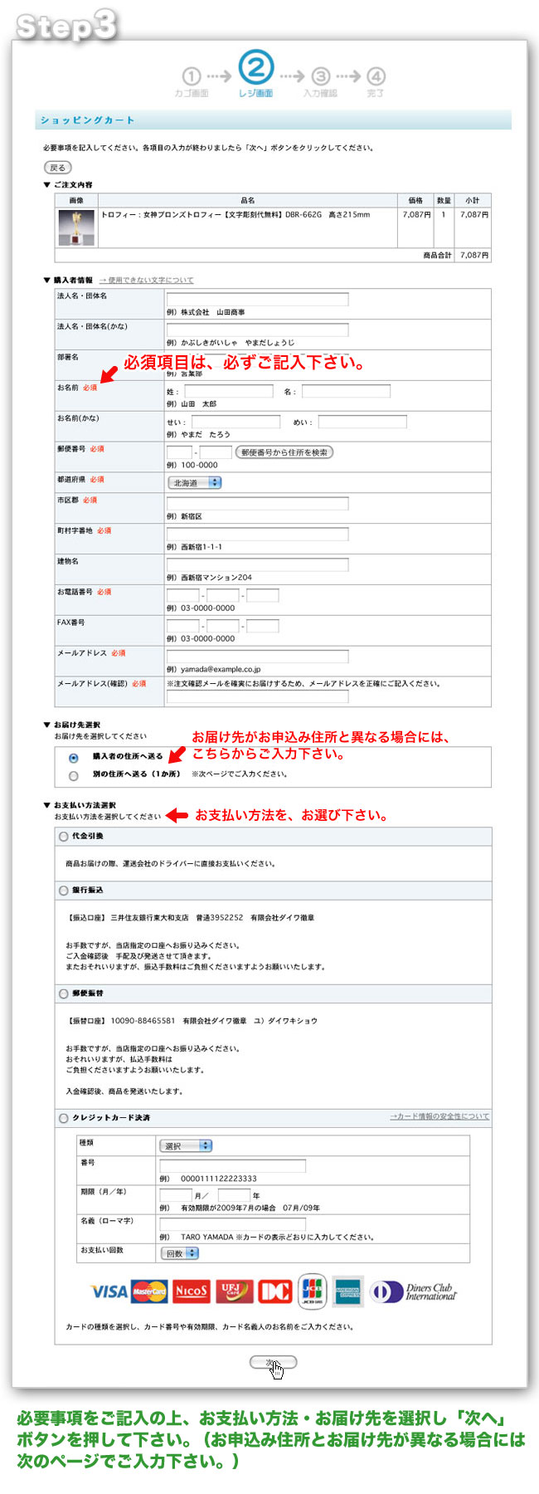539x1494 pixels.
Task: Choose 銀行振込 payment option
Action: tap(64, 891)
